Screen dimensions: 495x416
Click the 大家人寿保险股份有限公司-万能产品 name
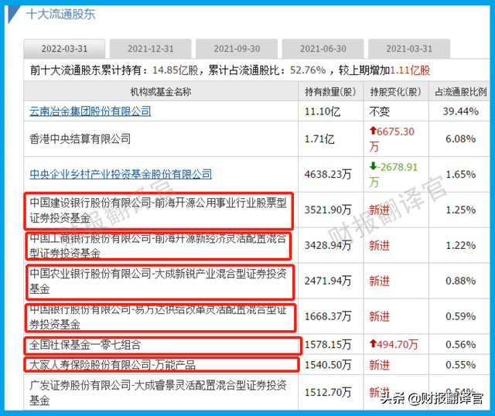pyautogui.click(x=112, y=365)
